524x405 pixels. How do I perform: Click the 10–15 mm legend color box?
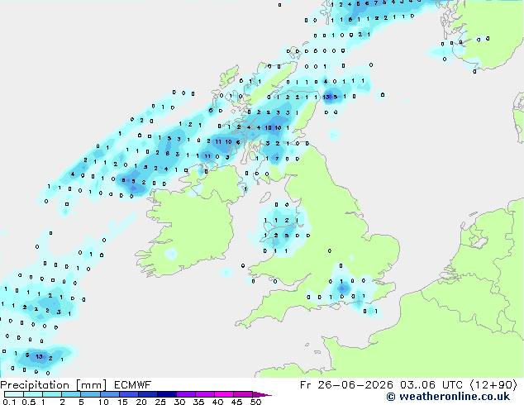(x=109, y=394)
